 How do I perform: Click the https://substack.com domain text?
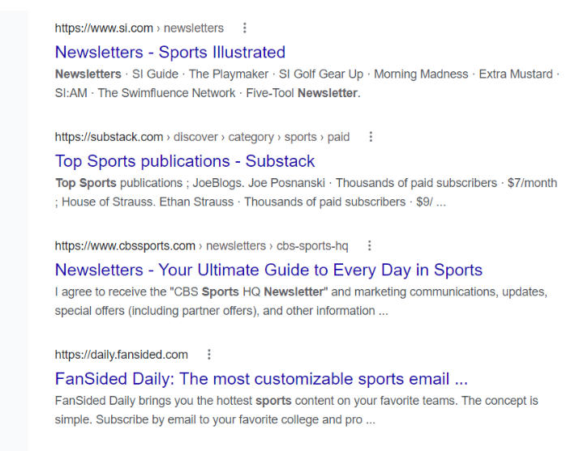109,137
